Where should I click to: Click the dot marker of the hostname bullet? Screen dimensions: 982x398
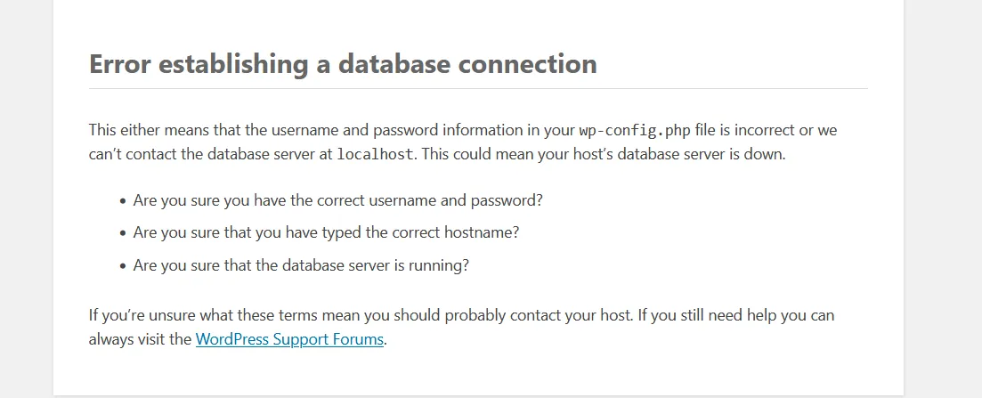point(122,233)
